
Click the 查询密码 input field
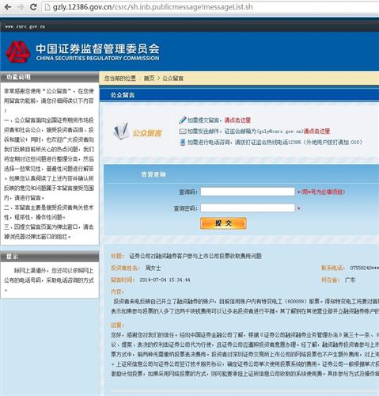(x=248, y=208)
